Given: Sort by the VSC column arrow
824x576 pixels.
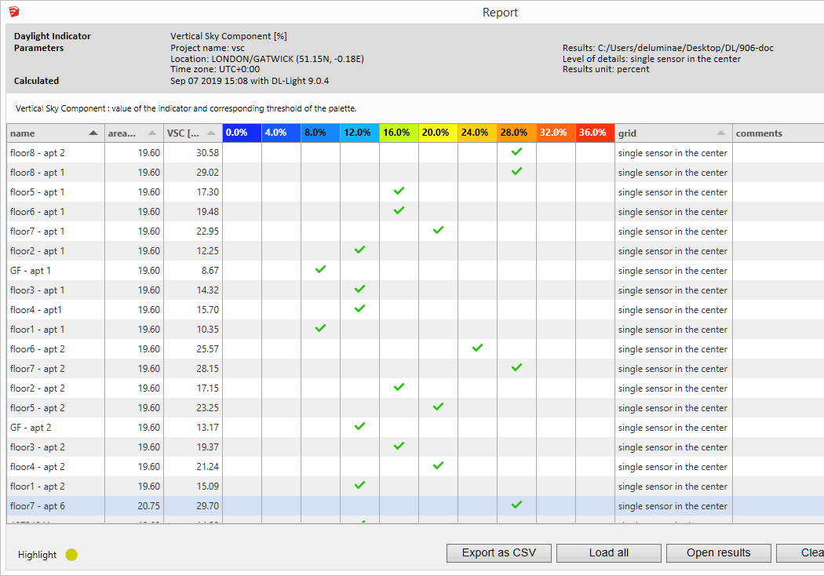Looking at the screenshot, I should pos(211,133).
